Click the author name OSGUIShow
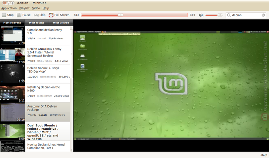The height and width of the screenshot is (158, 269). 45,61
